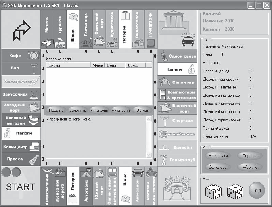Click the Продать button
The height and width of the screenshot is (207, 272).
(56, 110)
